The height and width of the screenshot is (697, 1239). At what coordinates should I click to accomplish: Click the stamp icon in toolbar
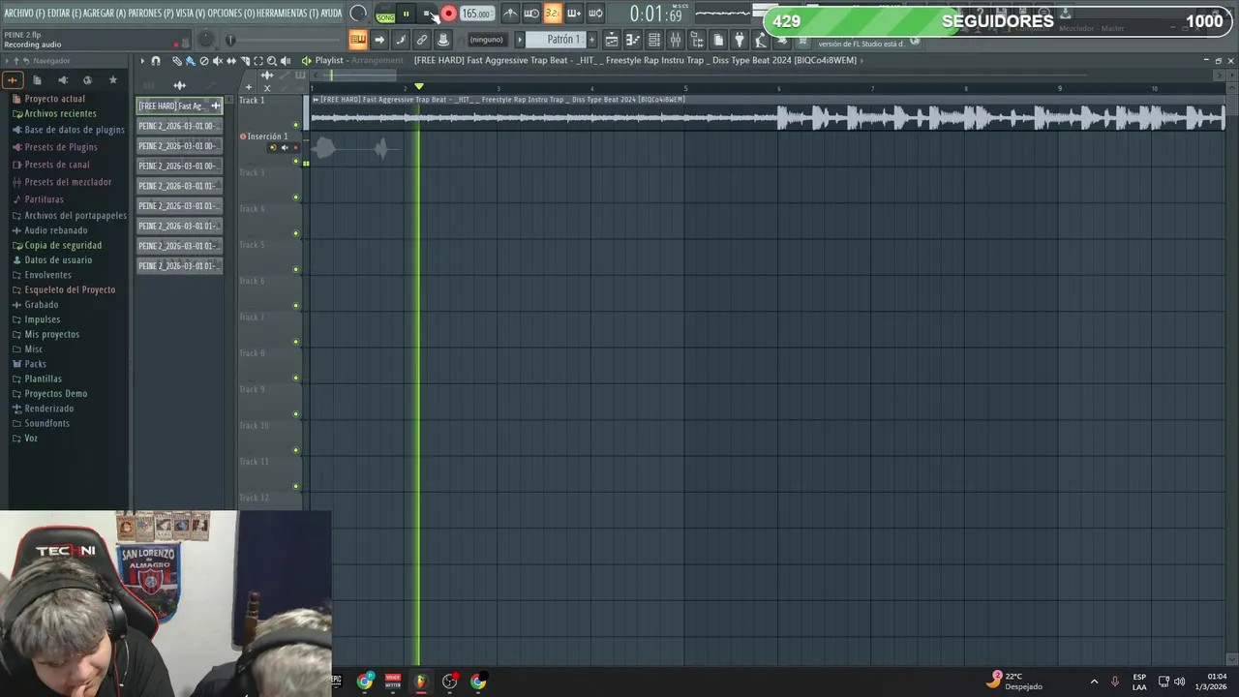443,40
